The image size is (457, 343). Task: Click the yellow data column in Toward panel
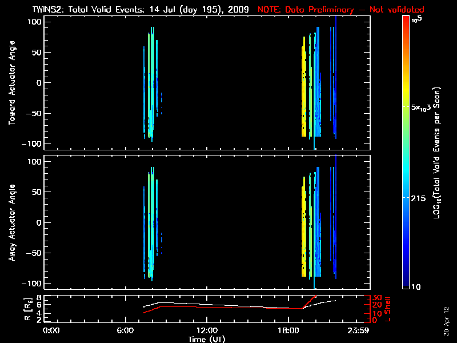(x=304, y=91)
